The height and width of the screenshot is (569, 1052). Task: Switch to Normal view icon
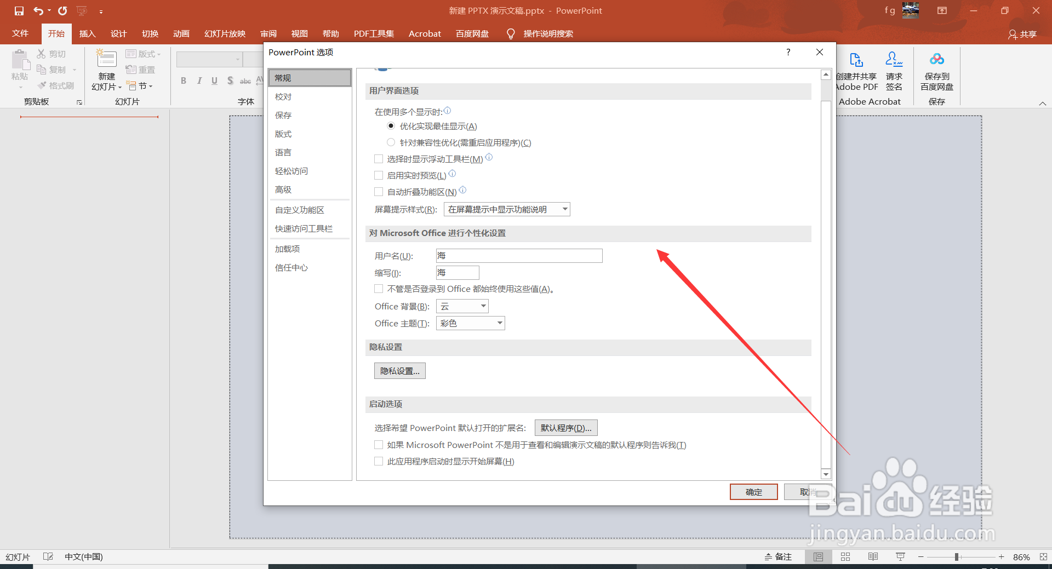[x=818, y=556]
